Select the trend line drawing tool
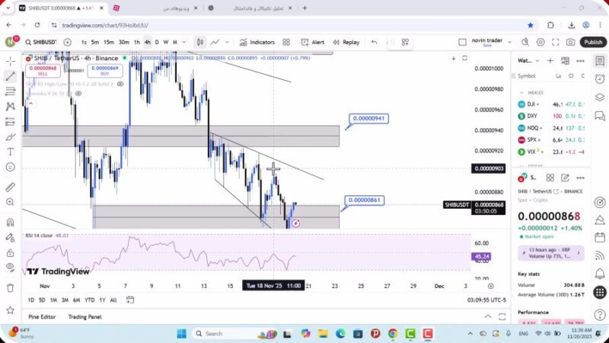609x343 pixels. [x=11, y=76]
